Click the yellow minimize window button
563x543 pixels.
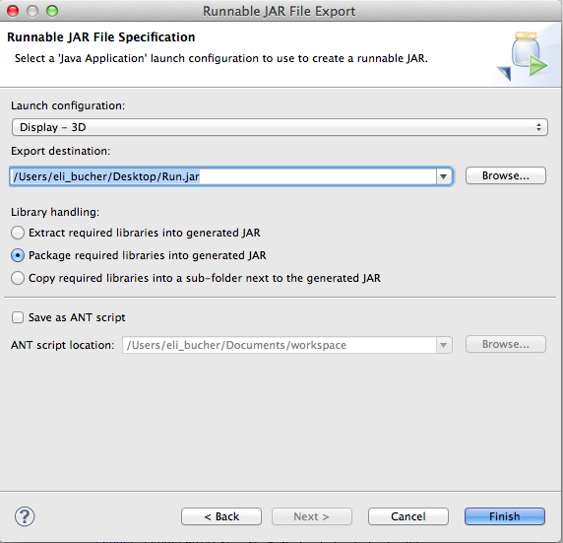pyautogui.click(x=32, y=11)
